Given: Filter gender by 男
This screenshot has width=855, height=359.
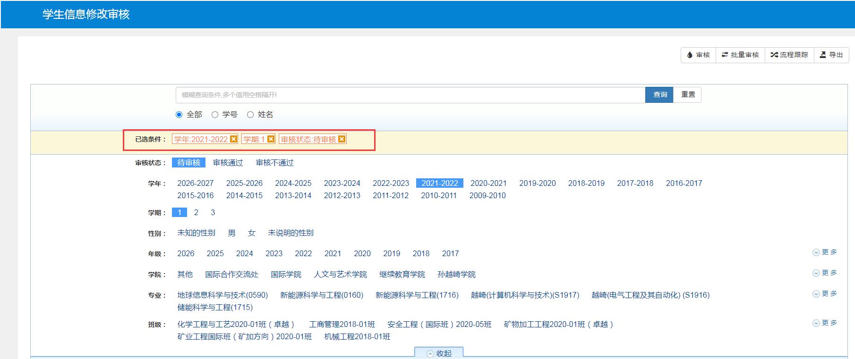Looking at the screenshot, I should point(231,233).
